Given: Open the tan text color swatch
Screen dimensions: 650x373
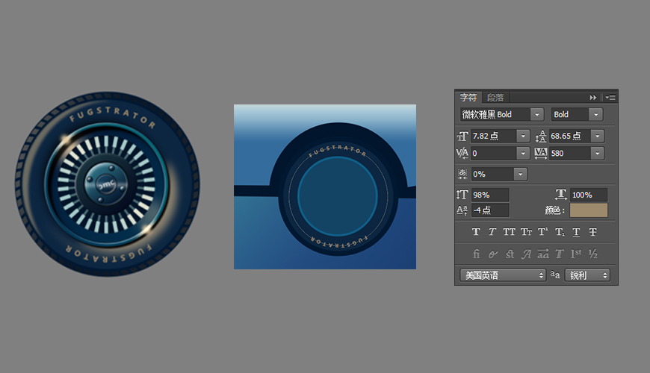Looking at the screenshot, I should [x=589, y=210].
